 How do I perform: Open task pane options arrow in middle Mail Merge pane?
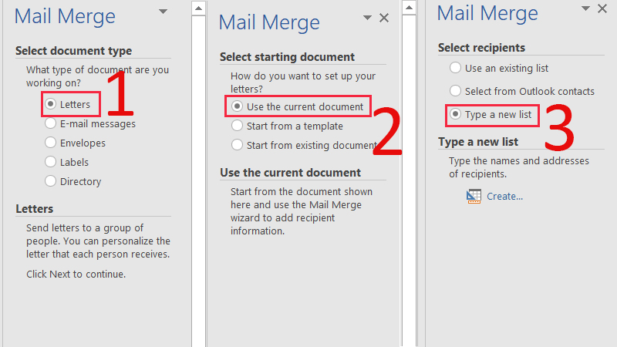pos(367,18)
